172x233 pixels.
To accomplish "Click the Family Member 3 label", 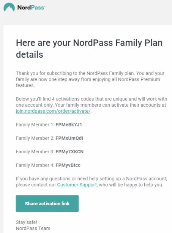I will pos(35,152).
